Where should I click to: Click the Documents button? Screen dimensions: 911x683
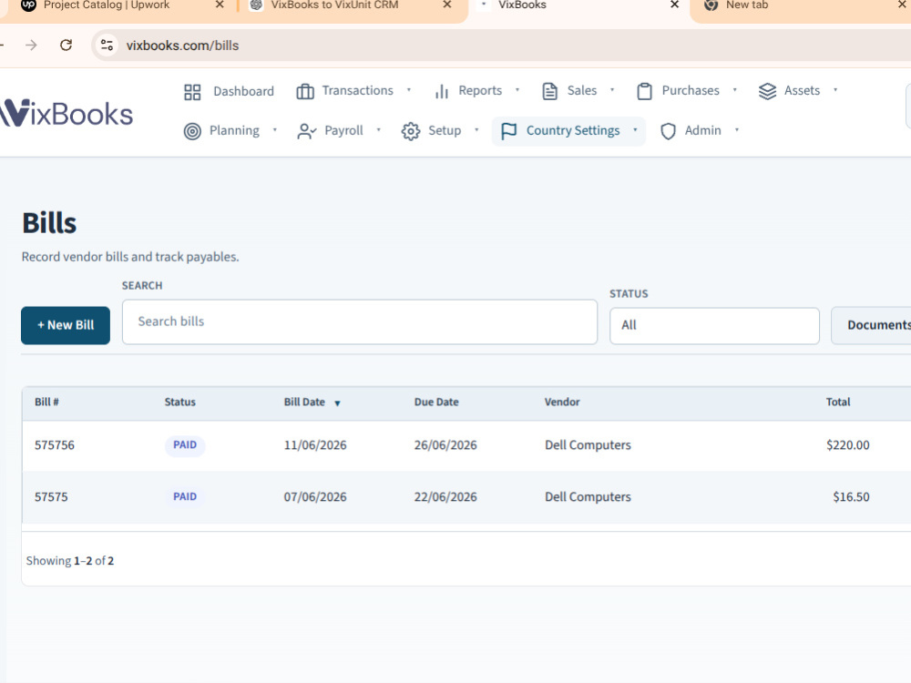[x=871, y=325]
